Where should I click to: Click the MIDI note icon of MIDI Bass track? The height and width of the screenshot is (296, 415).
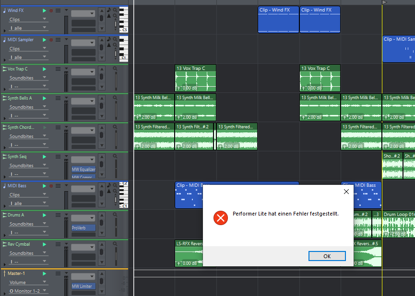point(4,186)
